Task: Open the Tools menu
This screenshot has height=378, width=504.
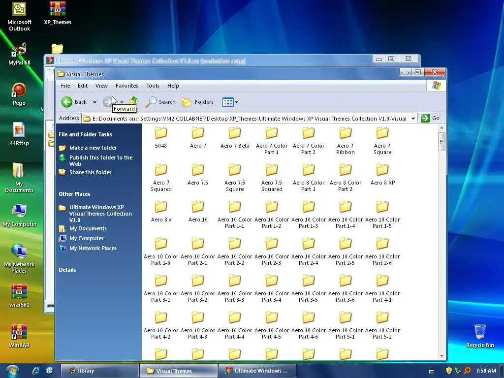Action: coord(153,86)
